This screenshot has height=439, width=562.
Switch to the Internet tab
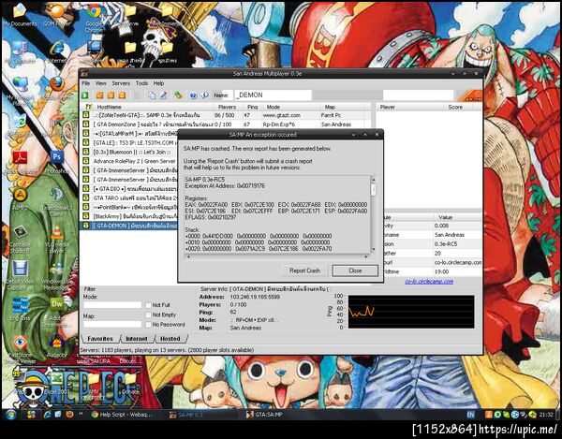click(x=137, y=339)
